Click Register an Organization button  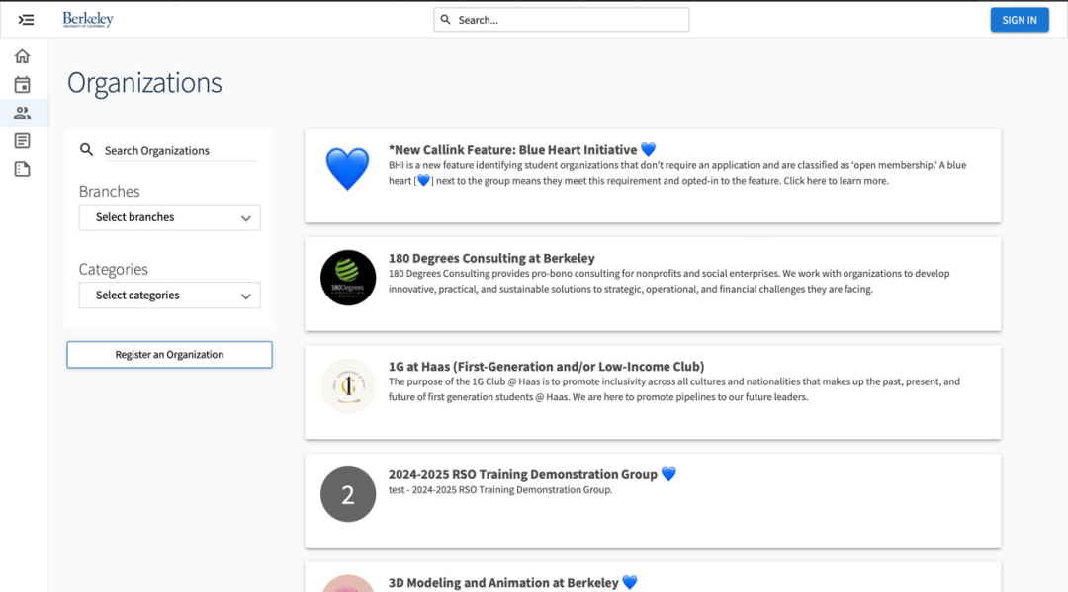click(x=170, y=355)
